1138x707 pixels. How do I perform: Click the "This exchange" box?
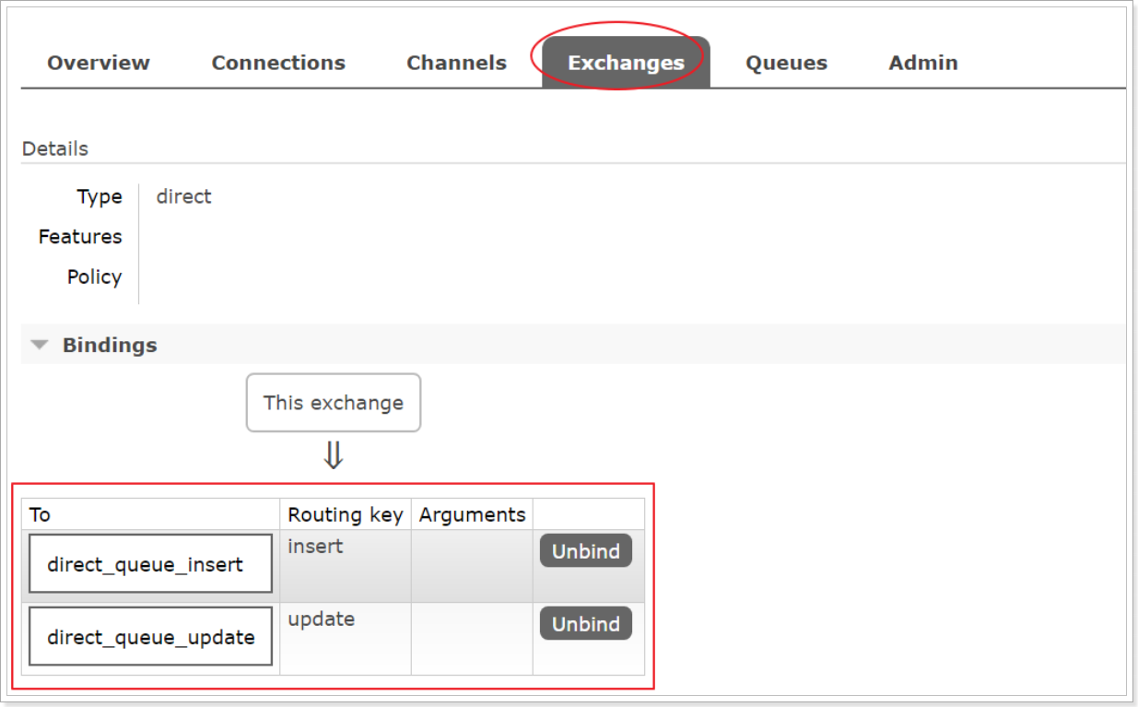[x=334, y=403]
